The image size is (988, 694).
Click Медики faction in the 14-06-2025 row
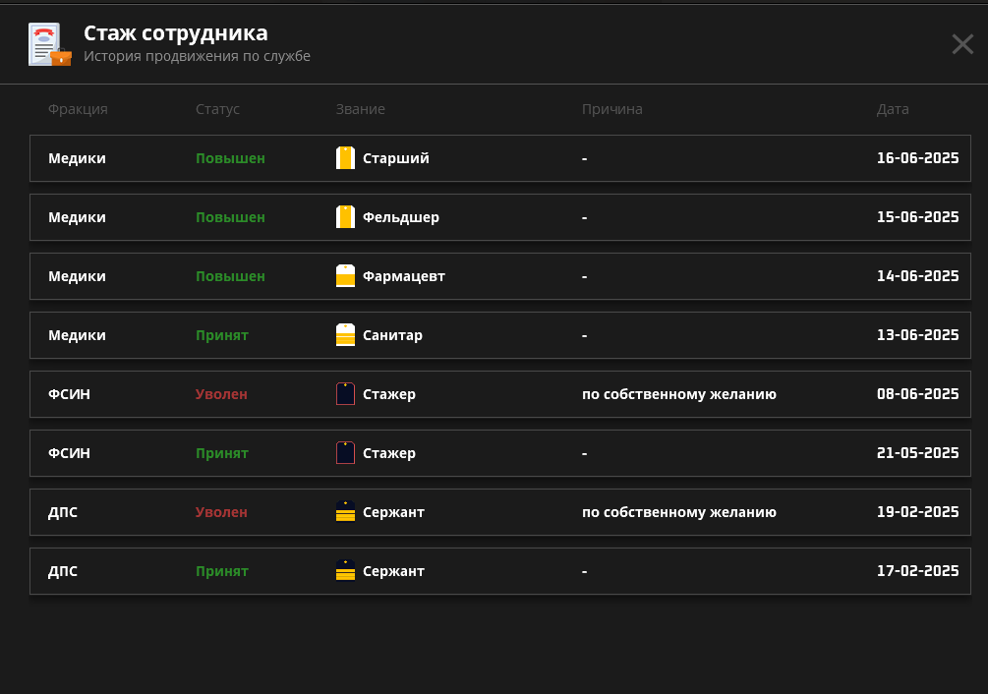[77, 276]
